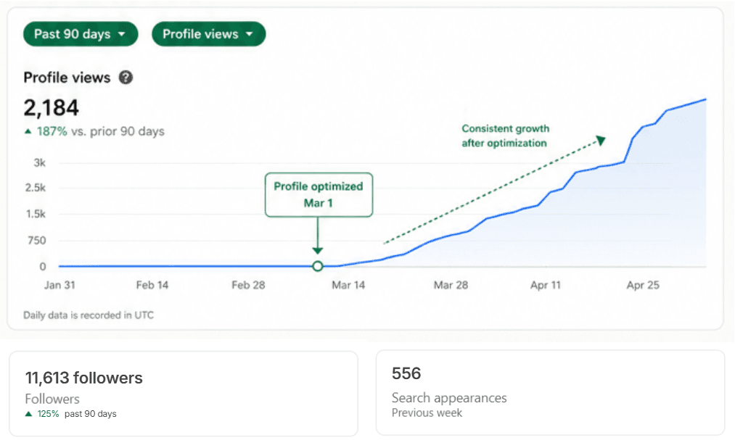Click the green triangle next to 187%
Image resolution: width=735 pixels, height=440 pixels.
tap(28, 131)
